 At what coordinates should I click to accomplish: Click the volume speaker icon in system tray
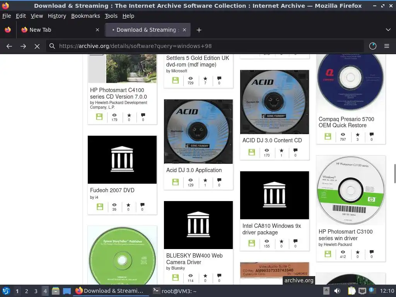tap(337, 291)
